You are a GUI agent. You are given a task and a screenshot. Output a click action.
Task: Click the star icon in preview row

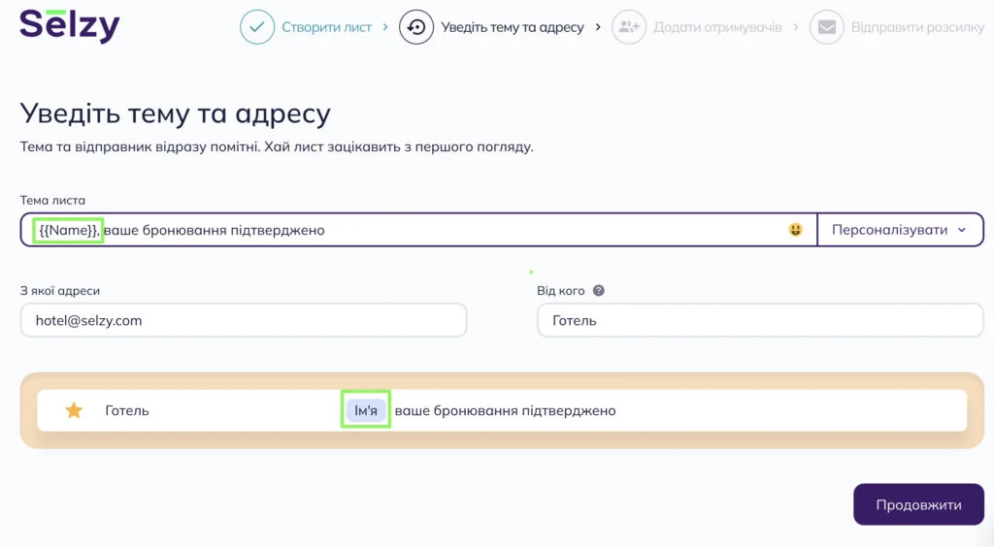point(74,410)
